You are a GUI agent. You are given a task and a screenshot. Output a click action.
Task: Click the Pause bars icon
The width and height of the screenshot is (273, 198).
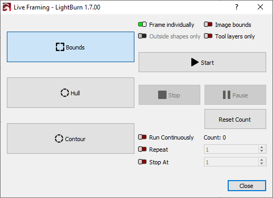point(227,95)
